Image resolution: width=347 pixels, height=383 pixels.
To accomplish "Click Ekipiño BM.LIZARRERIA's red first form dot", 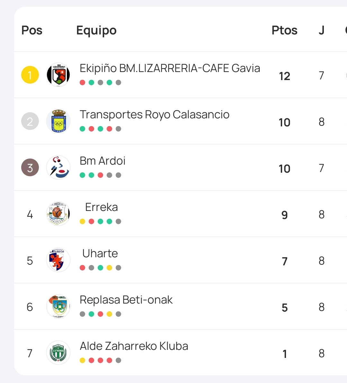I will point(82,82).
